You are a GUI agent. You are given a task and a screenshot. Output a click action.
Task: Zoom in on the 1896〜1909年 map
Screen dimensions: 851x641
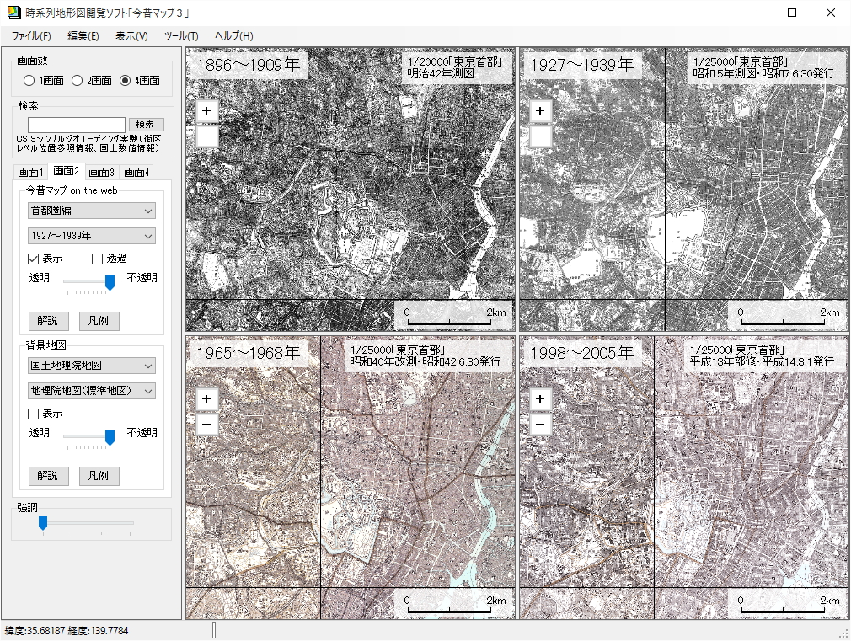click(206, 111)
